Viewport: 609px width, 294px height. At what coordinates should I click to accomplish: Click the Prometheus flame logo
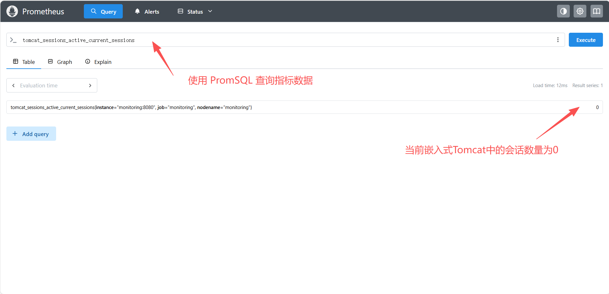[12, 11]
